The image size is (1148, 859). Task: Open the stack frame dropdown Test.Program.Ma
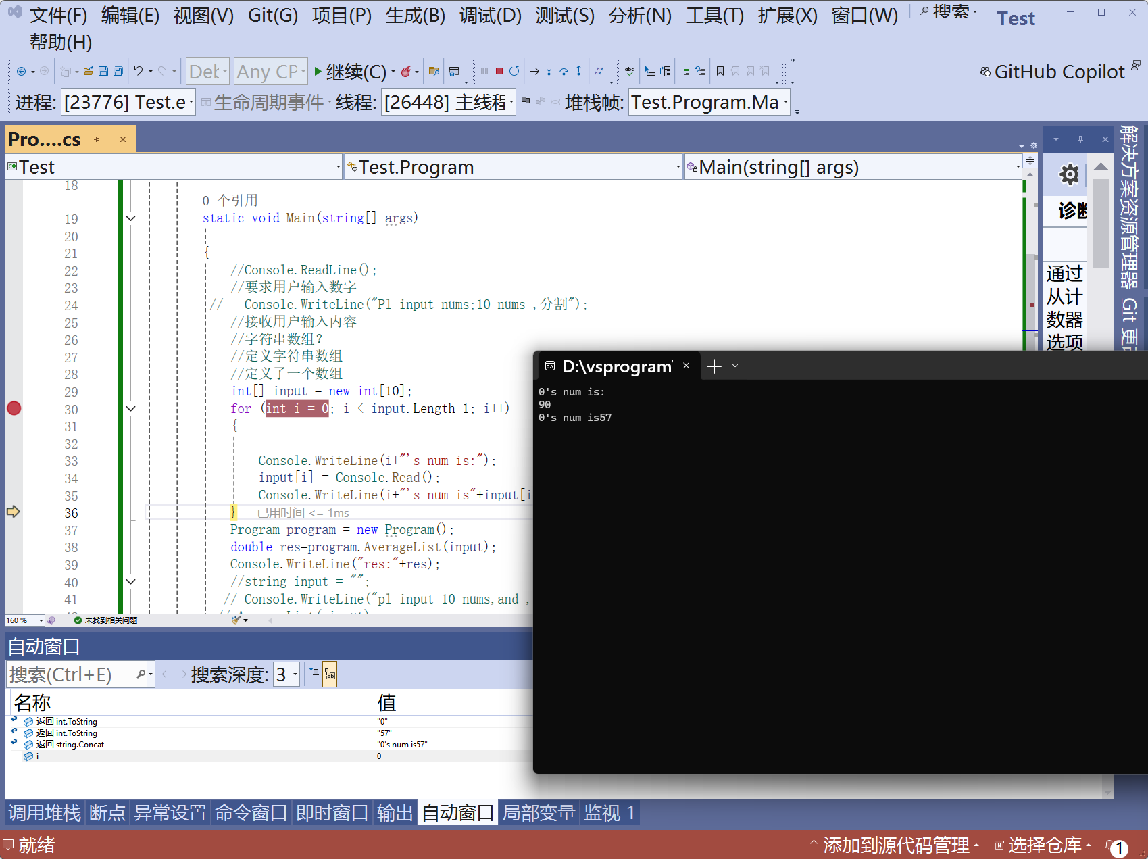[709, 102]
